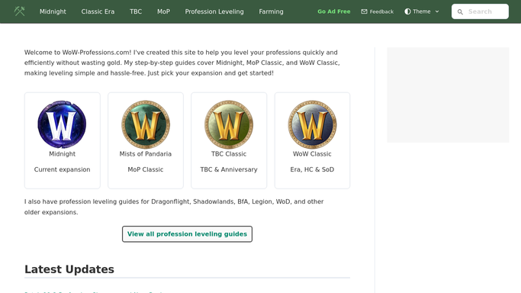
Task: Open the Farming menu item
Action: point(271,11)
